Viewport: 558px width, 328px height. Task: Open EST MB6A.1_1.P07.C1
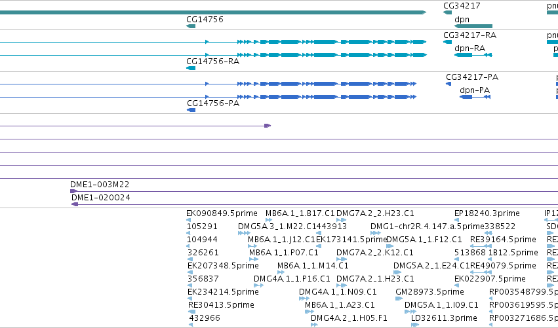point(284,253)
